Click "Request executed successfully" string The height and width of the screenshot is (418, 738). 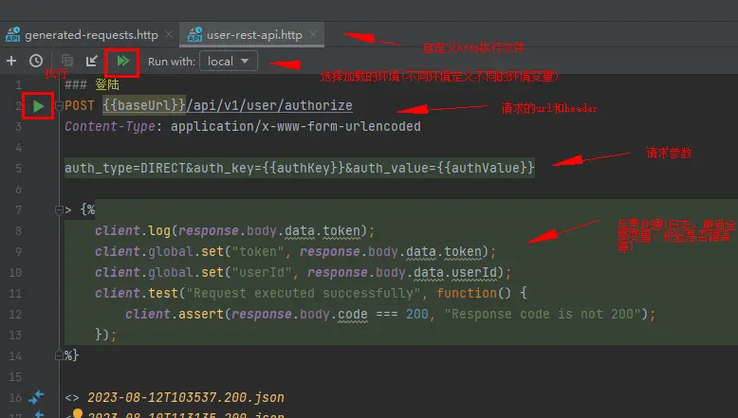pyautogui.click(x=304, y=294)
